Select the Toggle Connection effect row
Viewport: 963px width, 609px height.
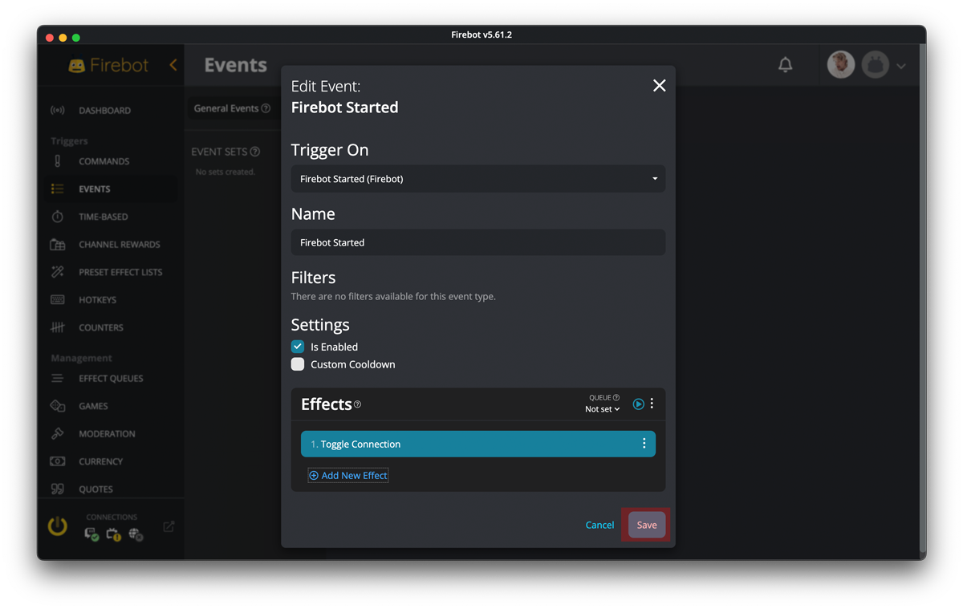tap(478, 444)
